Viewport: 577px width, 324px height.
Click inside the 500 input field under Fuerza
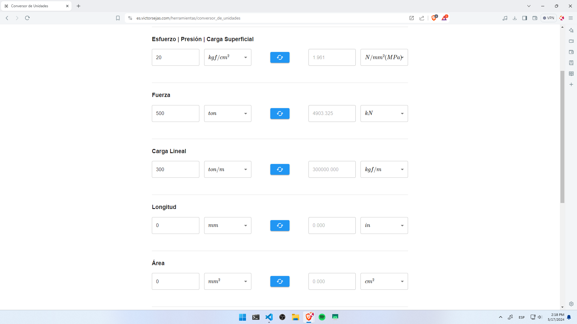[175, 114]
